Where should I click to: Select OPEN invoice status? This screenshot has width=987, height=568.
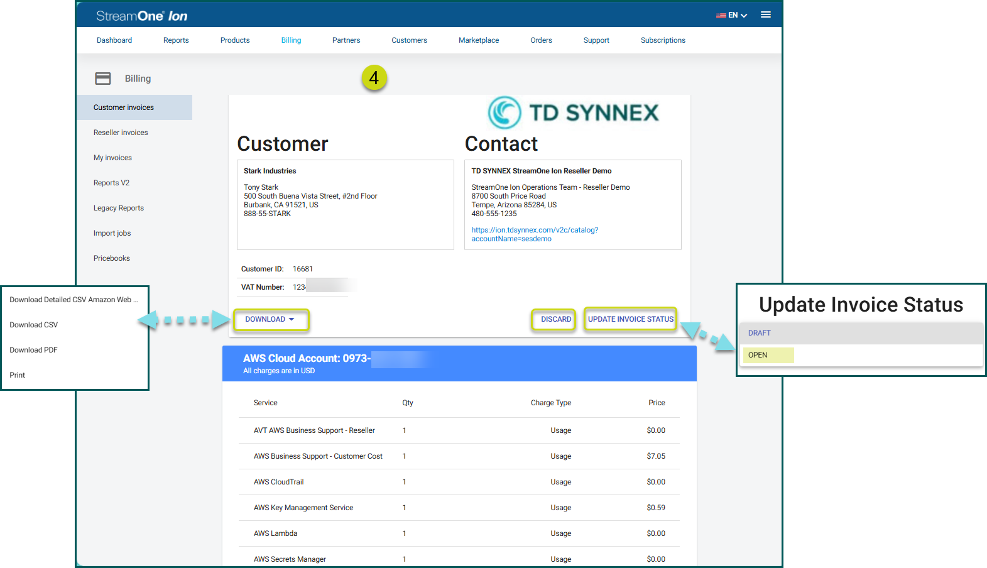point(861,355)
